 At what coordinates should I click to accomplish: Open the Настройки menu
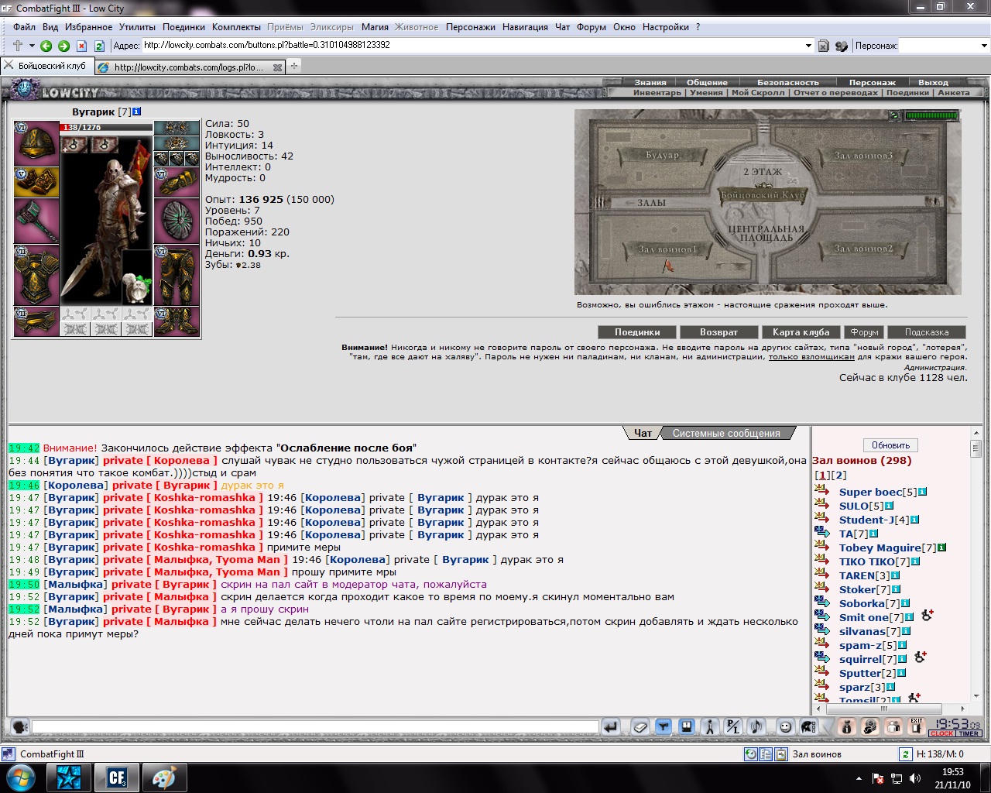(665, 27)
